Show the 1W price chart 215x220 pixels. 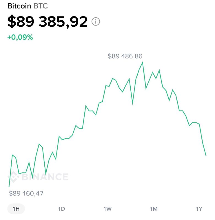point(108,209)
